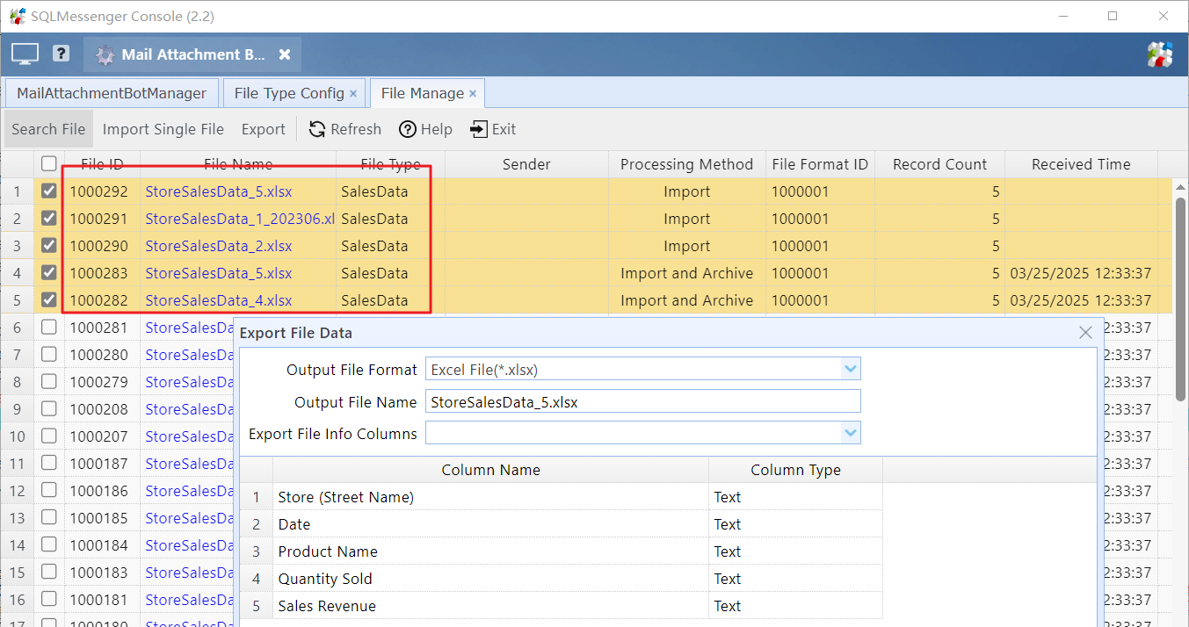Open the Export File Info Columns dropdown
The height and width of the screenshot is (627, 1189).
tap(850, 433)
